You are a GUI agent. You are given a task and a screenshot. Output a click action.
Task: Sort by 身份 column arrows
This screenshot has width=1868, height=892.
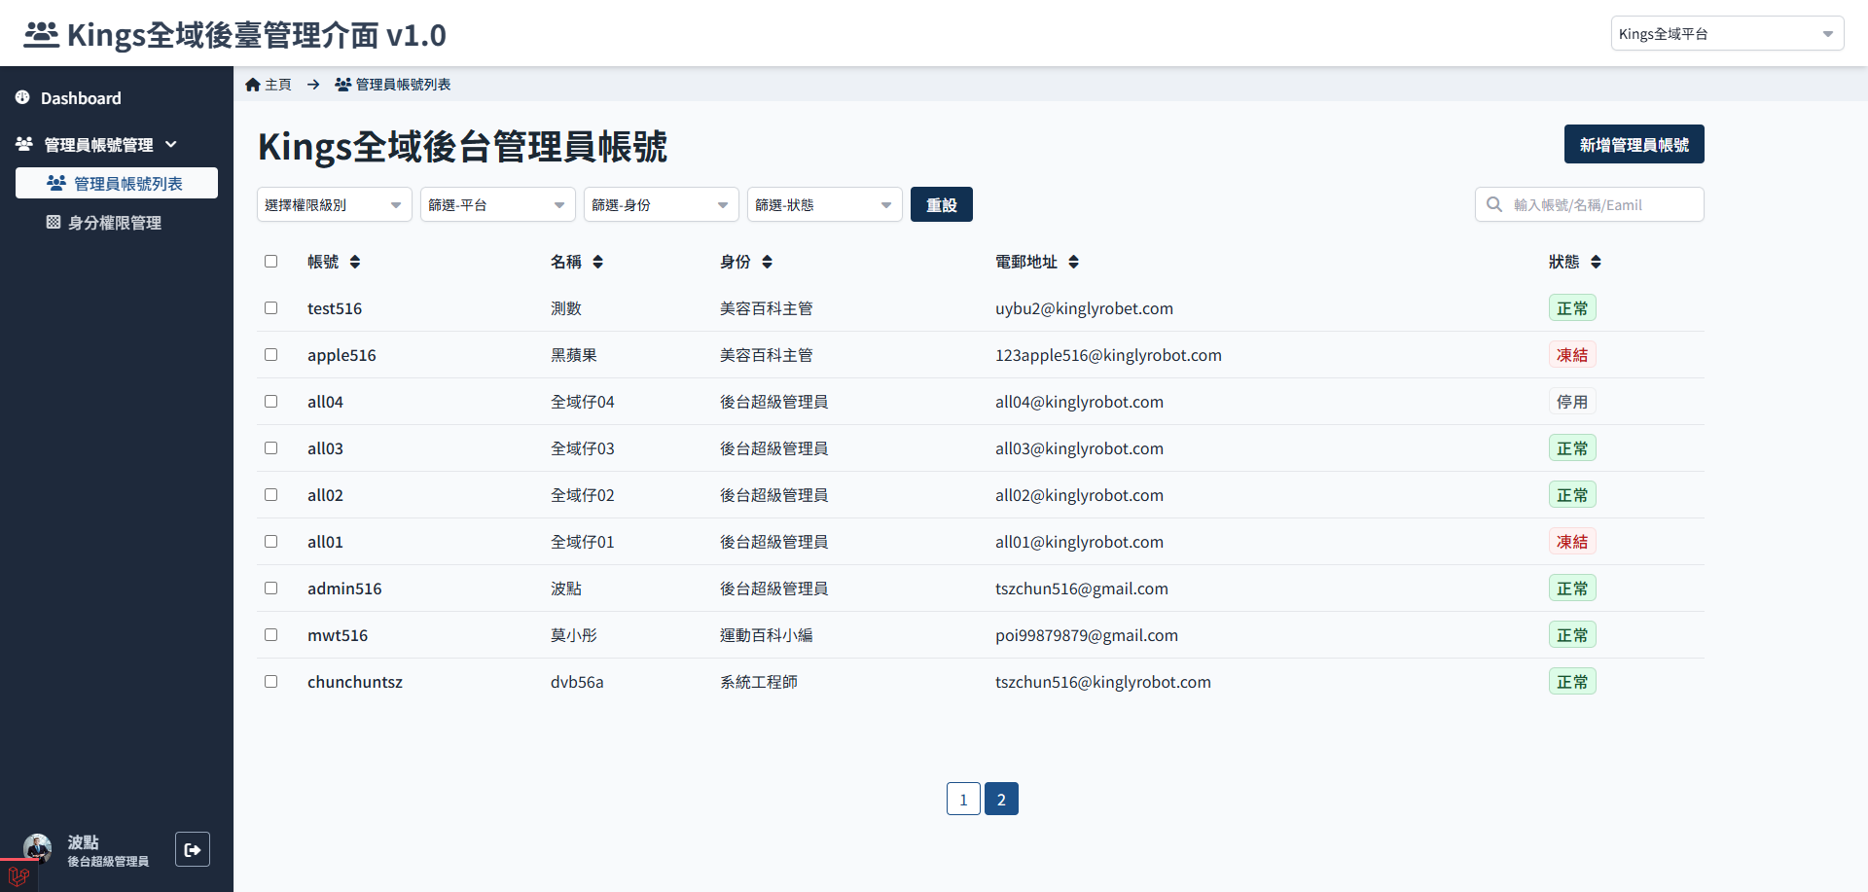(x=767, y=262)
